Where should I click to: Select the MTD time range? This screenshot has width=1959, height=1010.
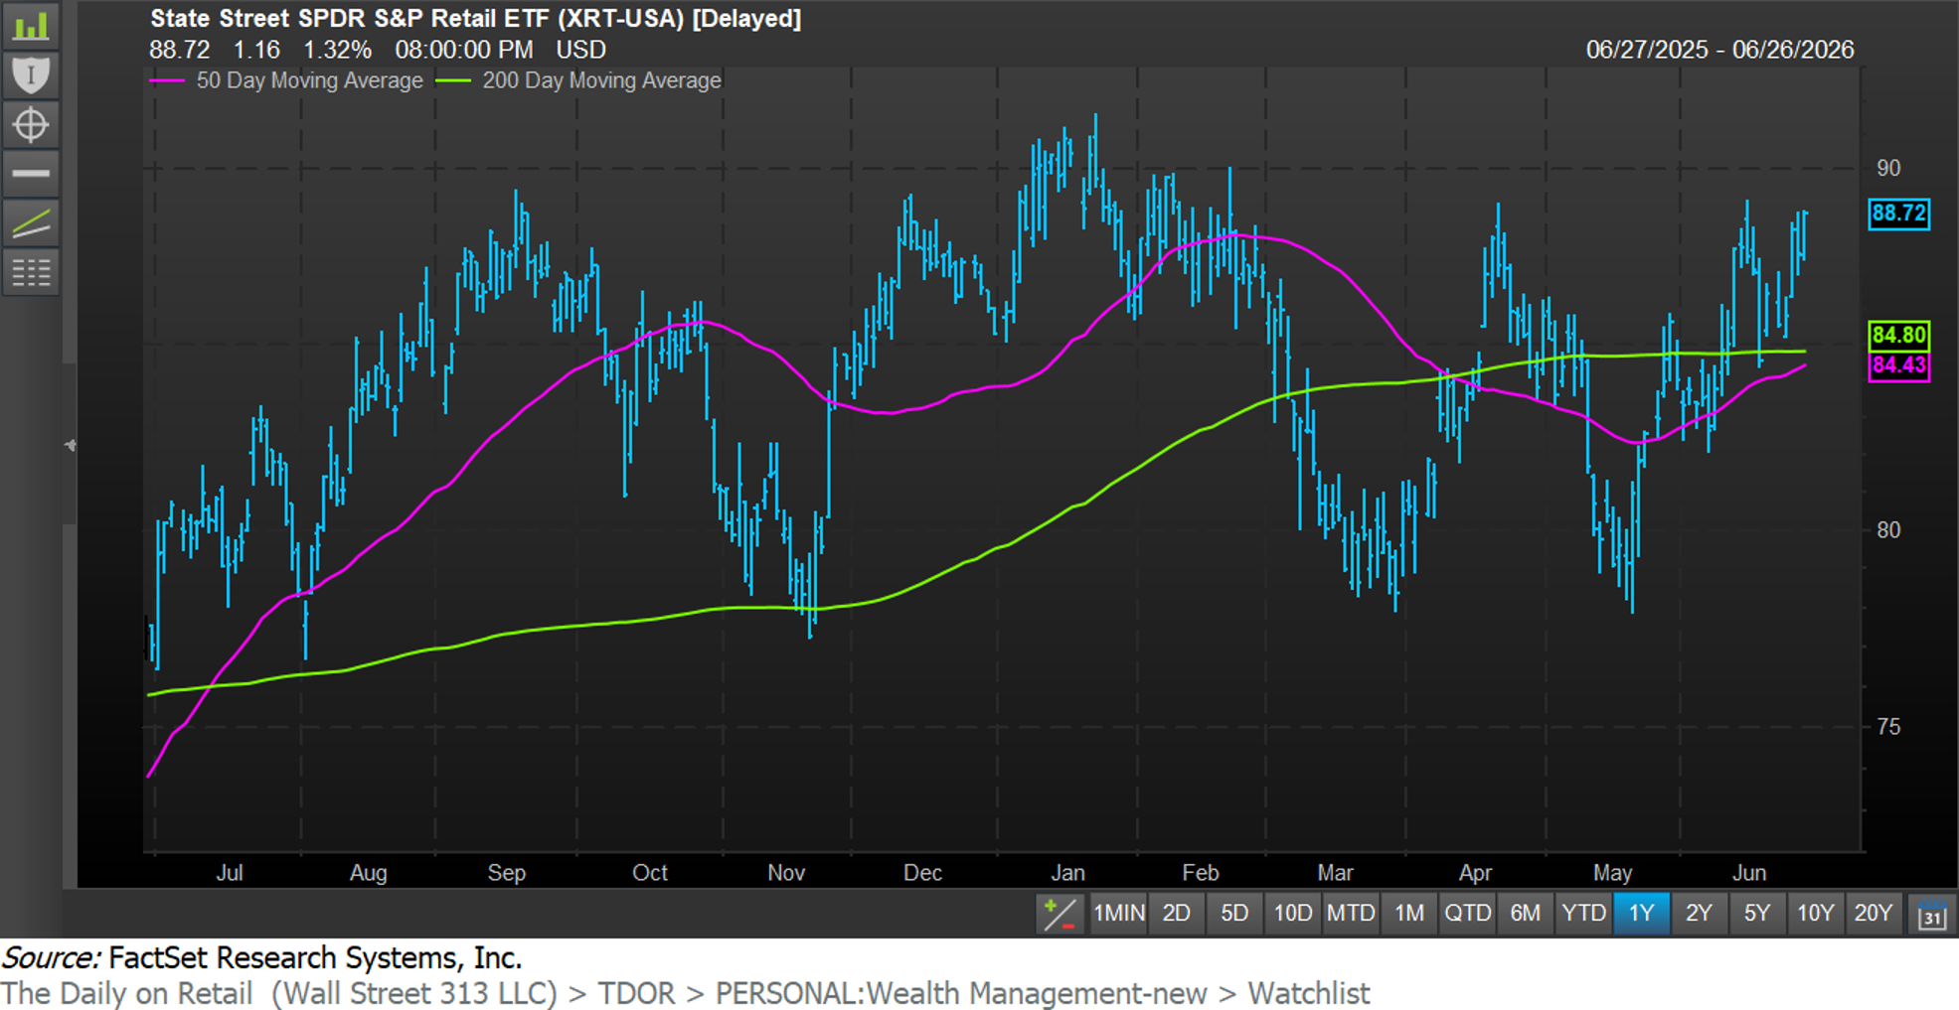(1351, 914)
